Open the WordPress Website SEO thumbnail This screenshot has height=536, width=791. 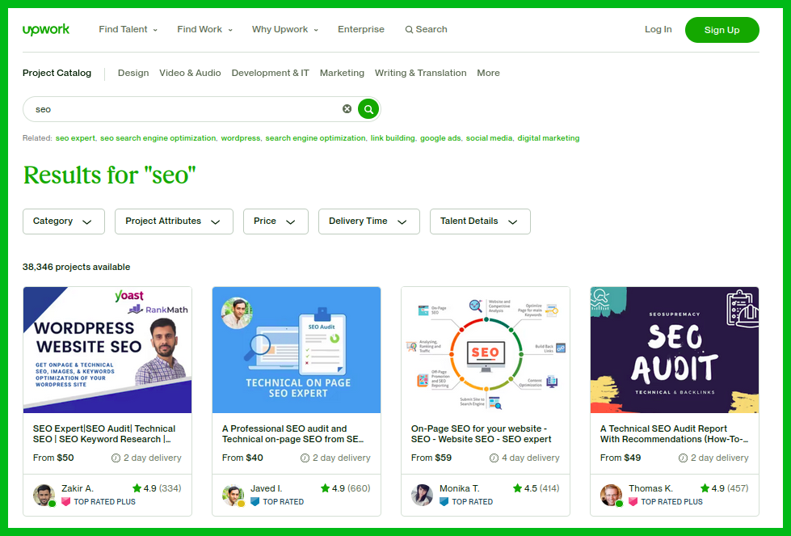tap(107, 350)
